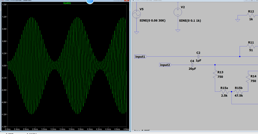Click the 750 value under R13

tap(220, 77)
